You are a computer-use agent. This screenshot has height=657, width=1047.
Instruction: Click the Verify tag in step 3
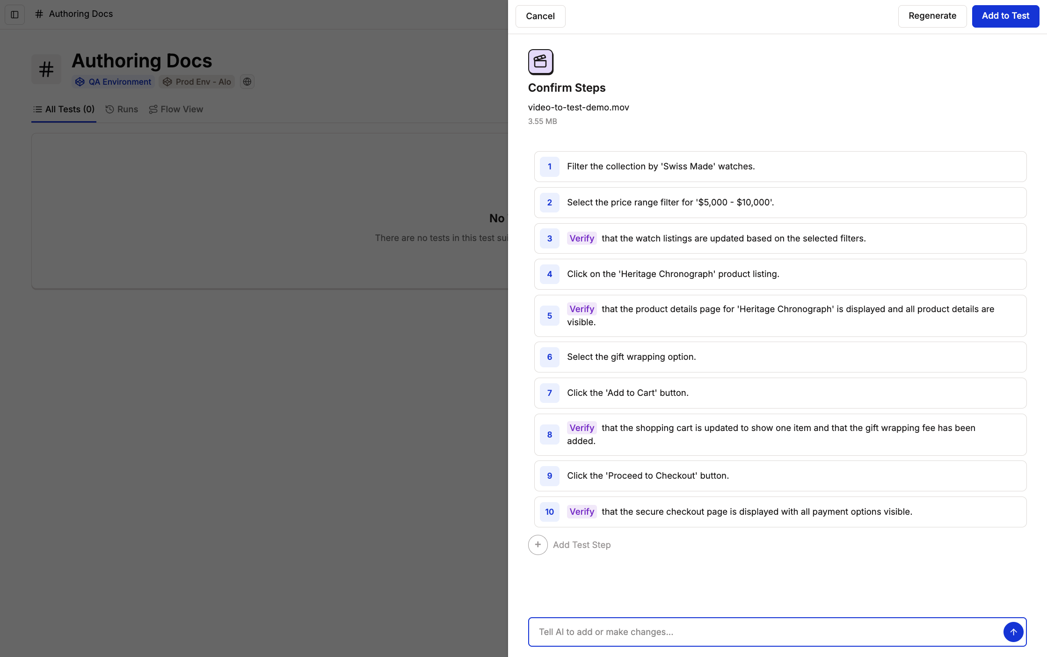point(582,238)
